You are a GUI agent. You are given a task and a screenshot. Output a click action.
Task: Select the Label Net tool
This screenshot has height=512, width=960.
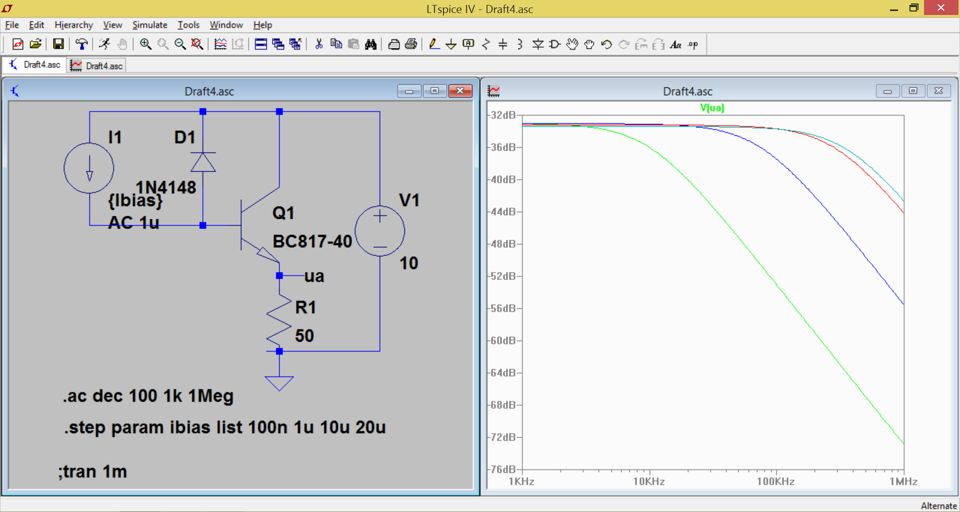[x=468, y=44]
